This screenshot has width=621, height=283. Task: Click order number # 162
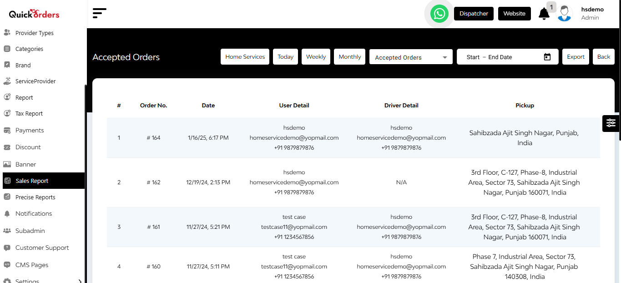[x=154, y=182]
